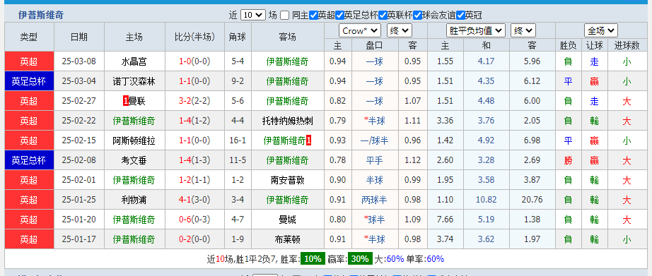Open 托特纳姆热刺 team link
The width and height of the screenshot is (652, 276).
(x=287, y=121)
